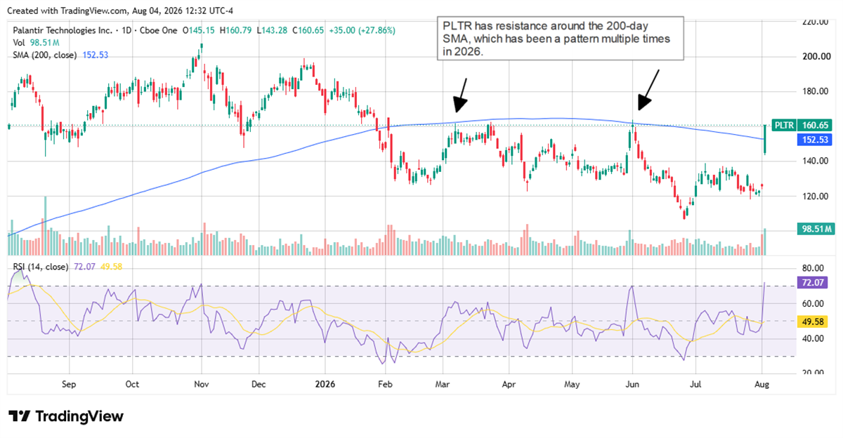
Task: Click the TradingView logo at bottom left
Action: coord(65,416)
